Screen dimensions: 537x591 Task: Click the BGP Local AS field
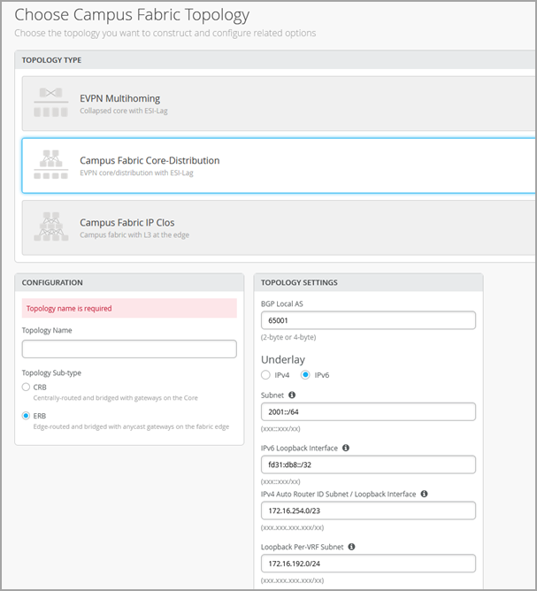coord(368,320)
